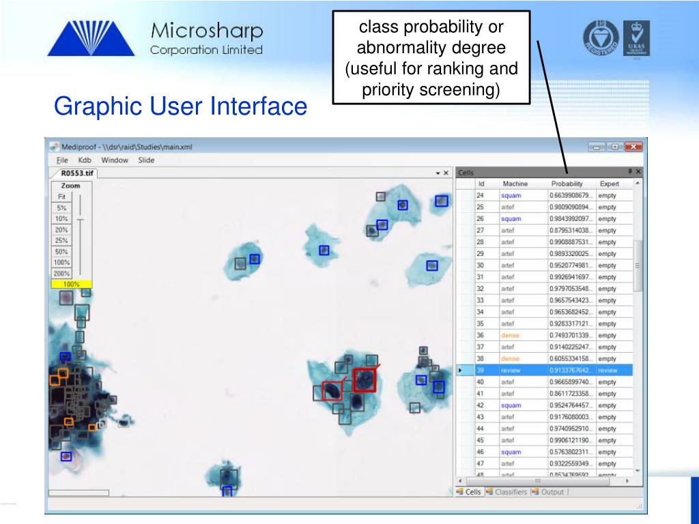Viewport: 699px width, 524px height.
Task: Click the yellow 100% zoom indicator
Action: (x=71, y=284)
